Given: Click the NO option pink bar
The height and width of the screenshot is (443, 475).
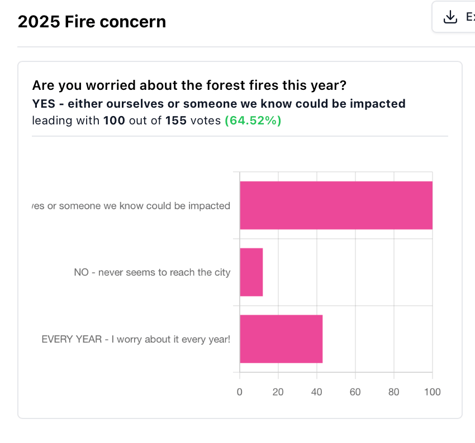Looking at the screenshot, I should pyautogui.click(x=251, y=272).
